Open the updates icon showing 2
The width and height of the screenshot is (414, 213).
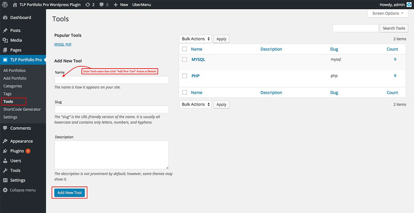pos(88,5)
